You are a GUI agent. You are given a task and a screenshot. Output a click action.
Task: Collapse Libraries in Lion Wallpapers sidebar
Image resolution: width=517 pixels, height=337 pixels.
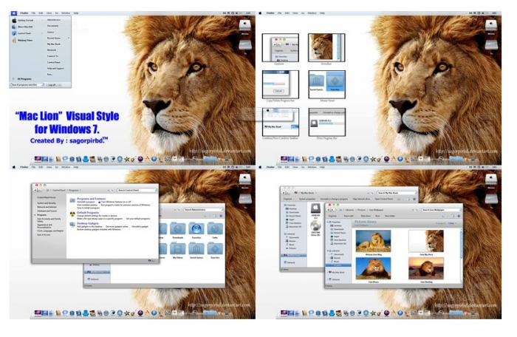tap(328, 251)
